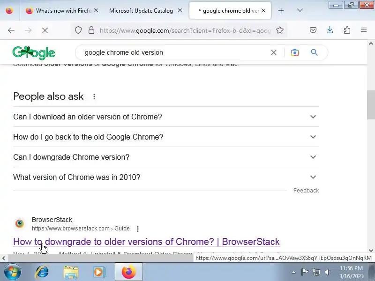Open a new tab with the plus button
Screen dimensions: 375x281
point(281,10)
